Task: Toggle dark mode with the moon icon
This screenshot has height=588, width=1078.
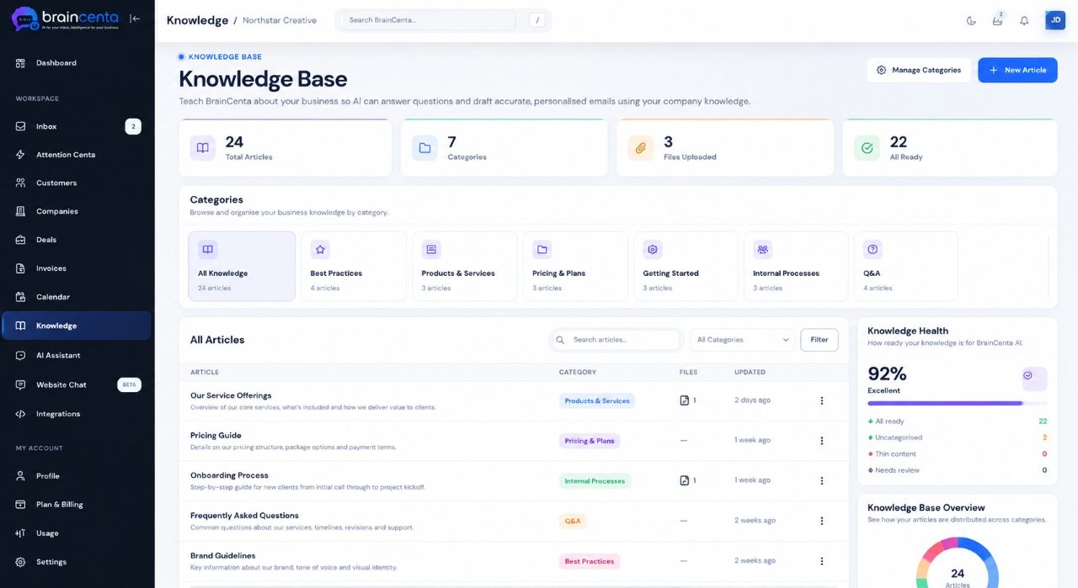Action: click(971, 21)
